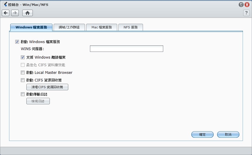Screen dimensions: 252x155
Task: Cancel changes with the 取消 button
Action: (228, 134)
